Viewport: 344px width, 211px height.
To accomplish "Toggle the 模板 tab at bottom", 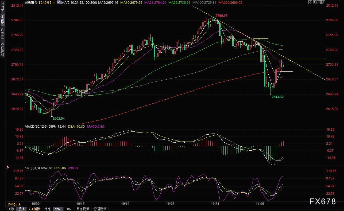I will point(21,209).
